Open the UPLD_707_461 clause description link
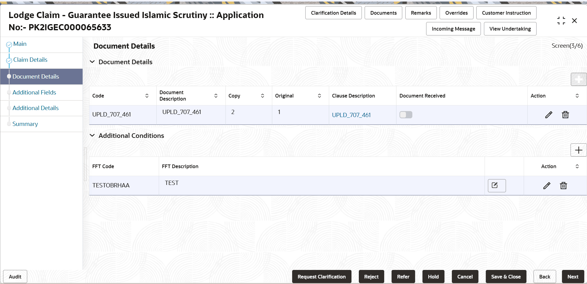 click(351, 115)
